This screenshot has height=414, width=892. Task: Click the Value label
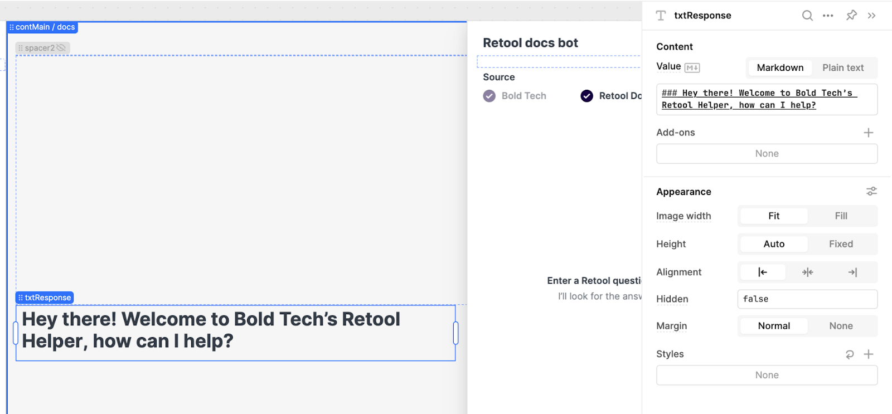[x=668, y=66]
